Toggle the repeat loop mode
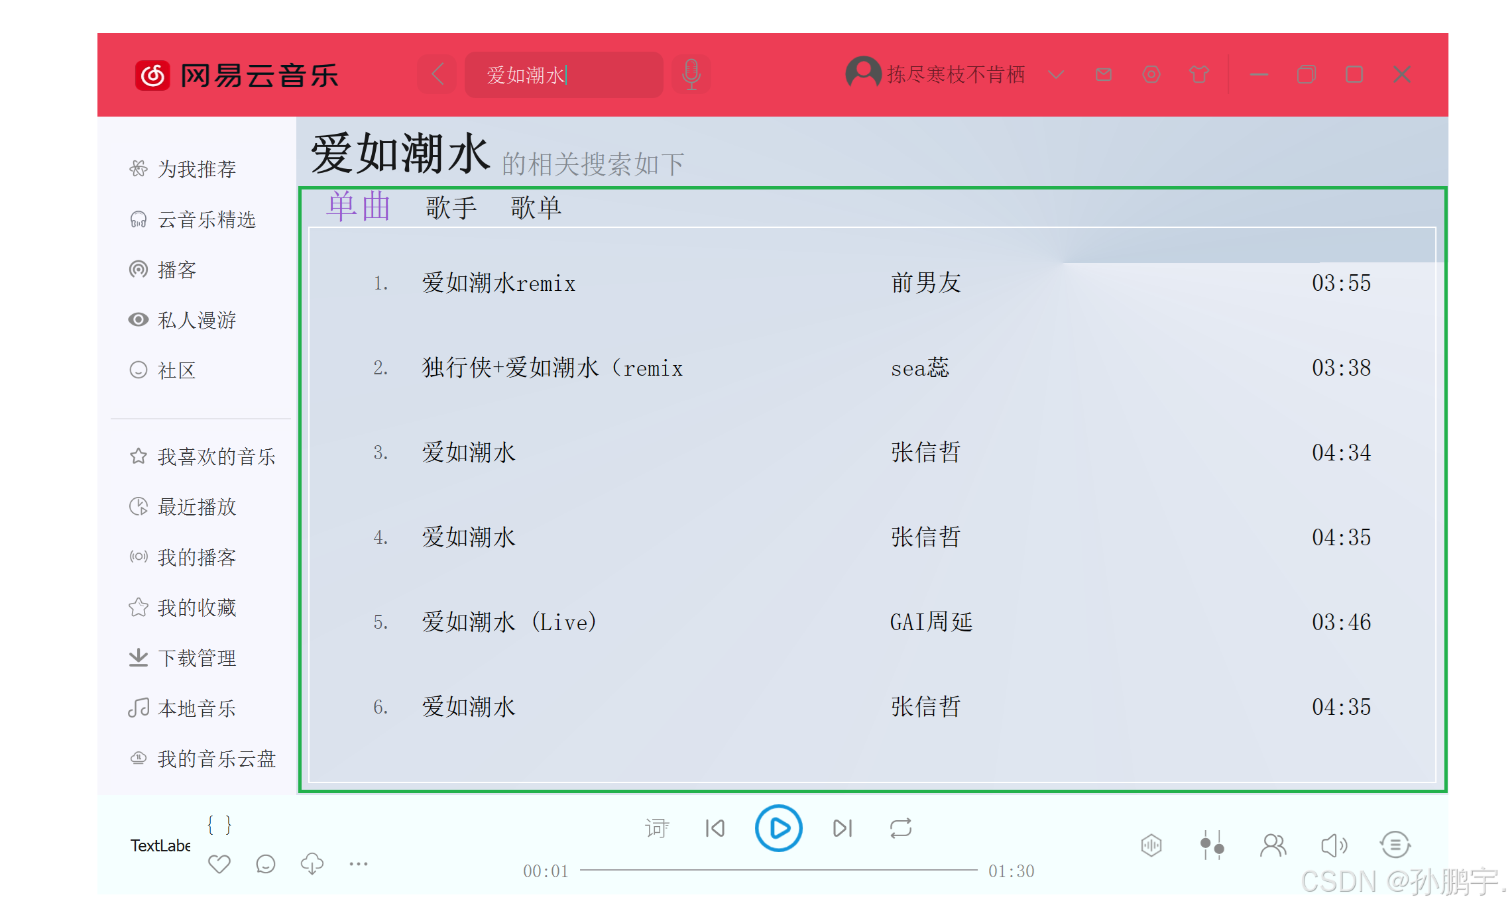1510x907 pixels. [x=901, y=828]
